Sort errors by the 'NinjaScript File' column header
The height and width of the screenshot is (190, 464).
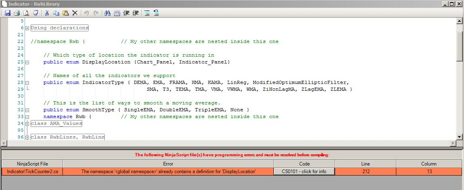pos(32,164)
